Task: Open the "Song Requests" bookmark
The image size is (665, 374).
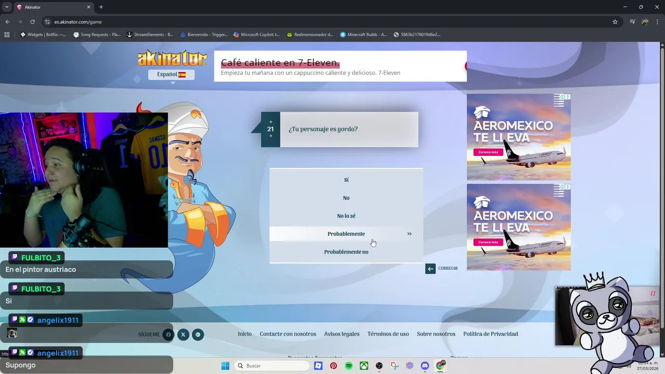Action: (97, 35)
